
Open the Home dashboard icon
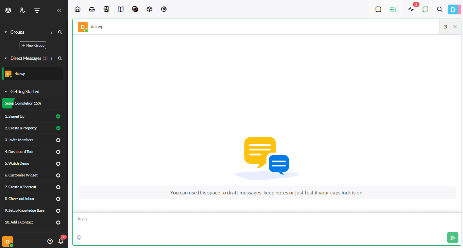tap(77, 9)
